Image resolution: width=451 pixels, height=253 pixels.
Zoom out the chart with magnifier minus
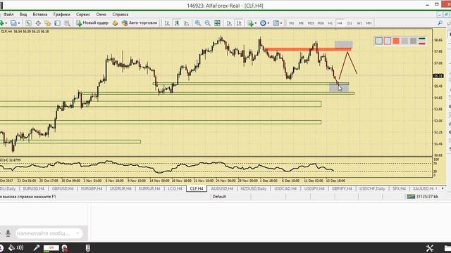[x=207, y=23]
